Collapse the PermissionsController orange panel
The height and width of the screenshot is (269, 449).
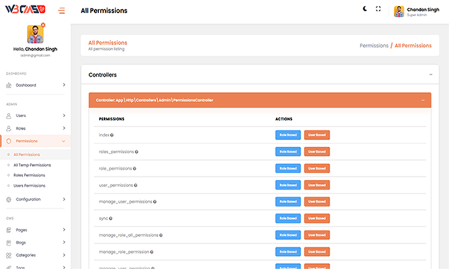point(423,100)
